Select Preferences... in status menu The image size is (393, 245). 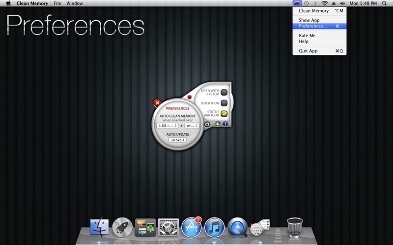coord(320,26)
